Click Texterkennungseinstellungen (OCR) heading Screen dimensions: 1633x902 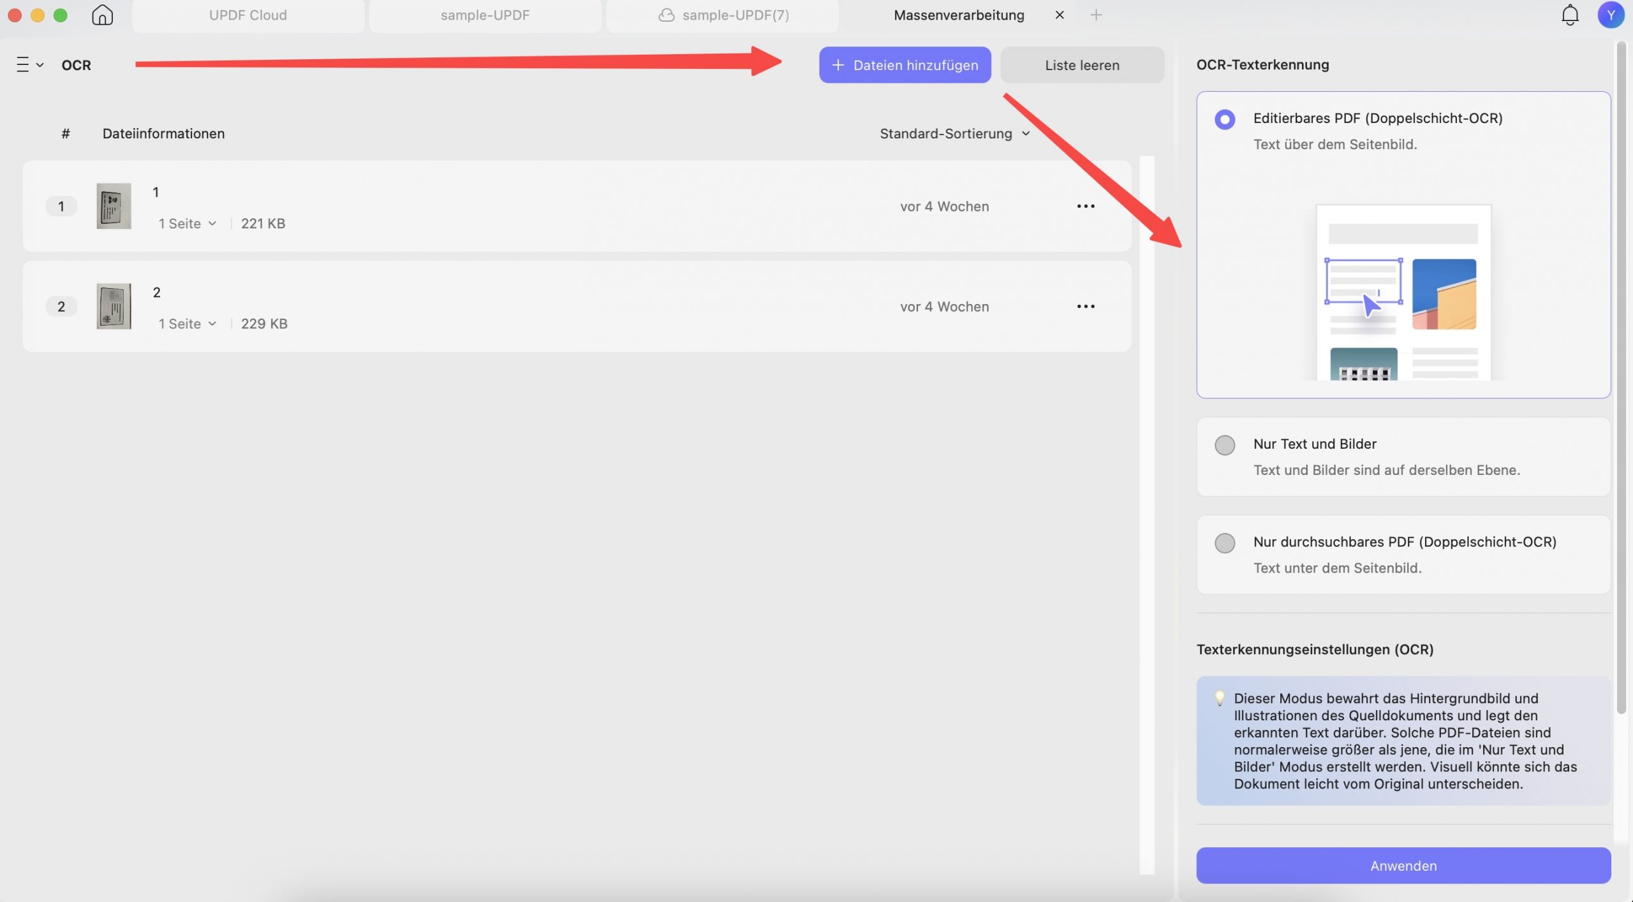1315,649
